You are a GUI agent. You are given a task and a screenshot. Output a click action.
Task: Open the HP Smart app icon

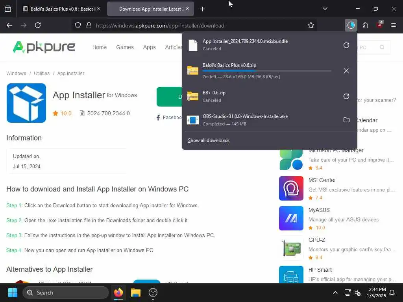tap(291, 274)
